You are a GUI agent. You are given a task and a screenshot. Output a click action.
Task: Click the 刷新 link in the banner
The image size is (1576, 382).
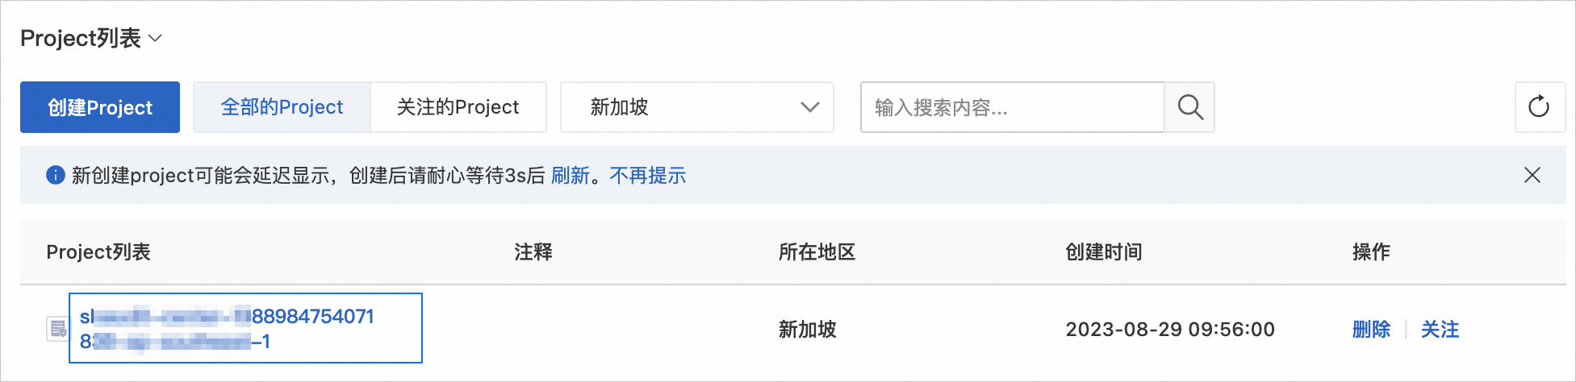coord(570,176)
